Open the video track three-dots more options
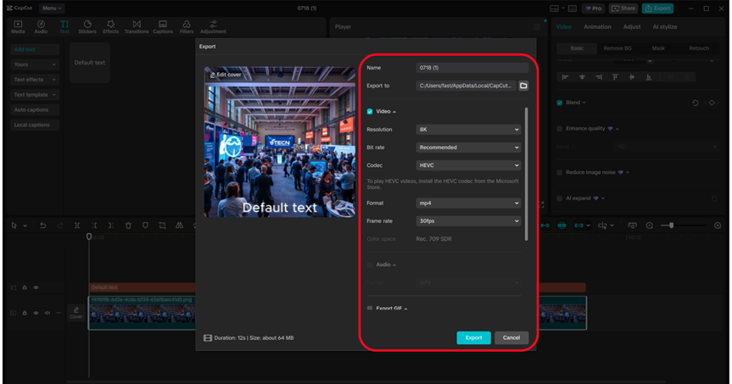The height and width of the screenshot is (384, 732). [x=59, y=313]
